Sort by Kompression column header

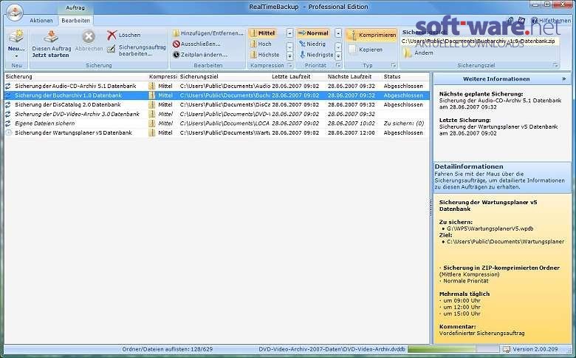pyautogui.click(x=163, y=76)
